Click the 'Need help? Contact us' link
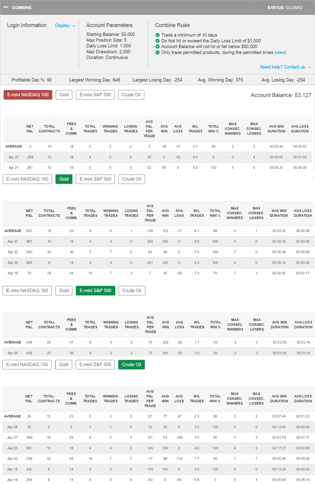Viewport: 315px width, 484px height. tap(285, 67)
